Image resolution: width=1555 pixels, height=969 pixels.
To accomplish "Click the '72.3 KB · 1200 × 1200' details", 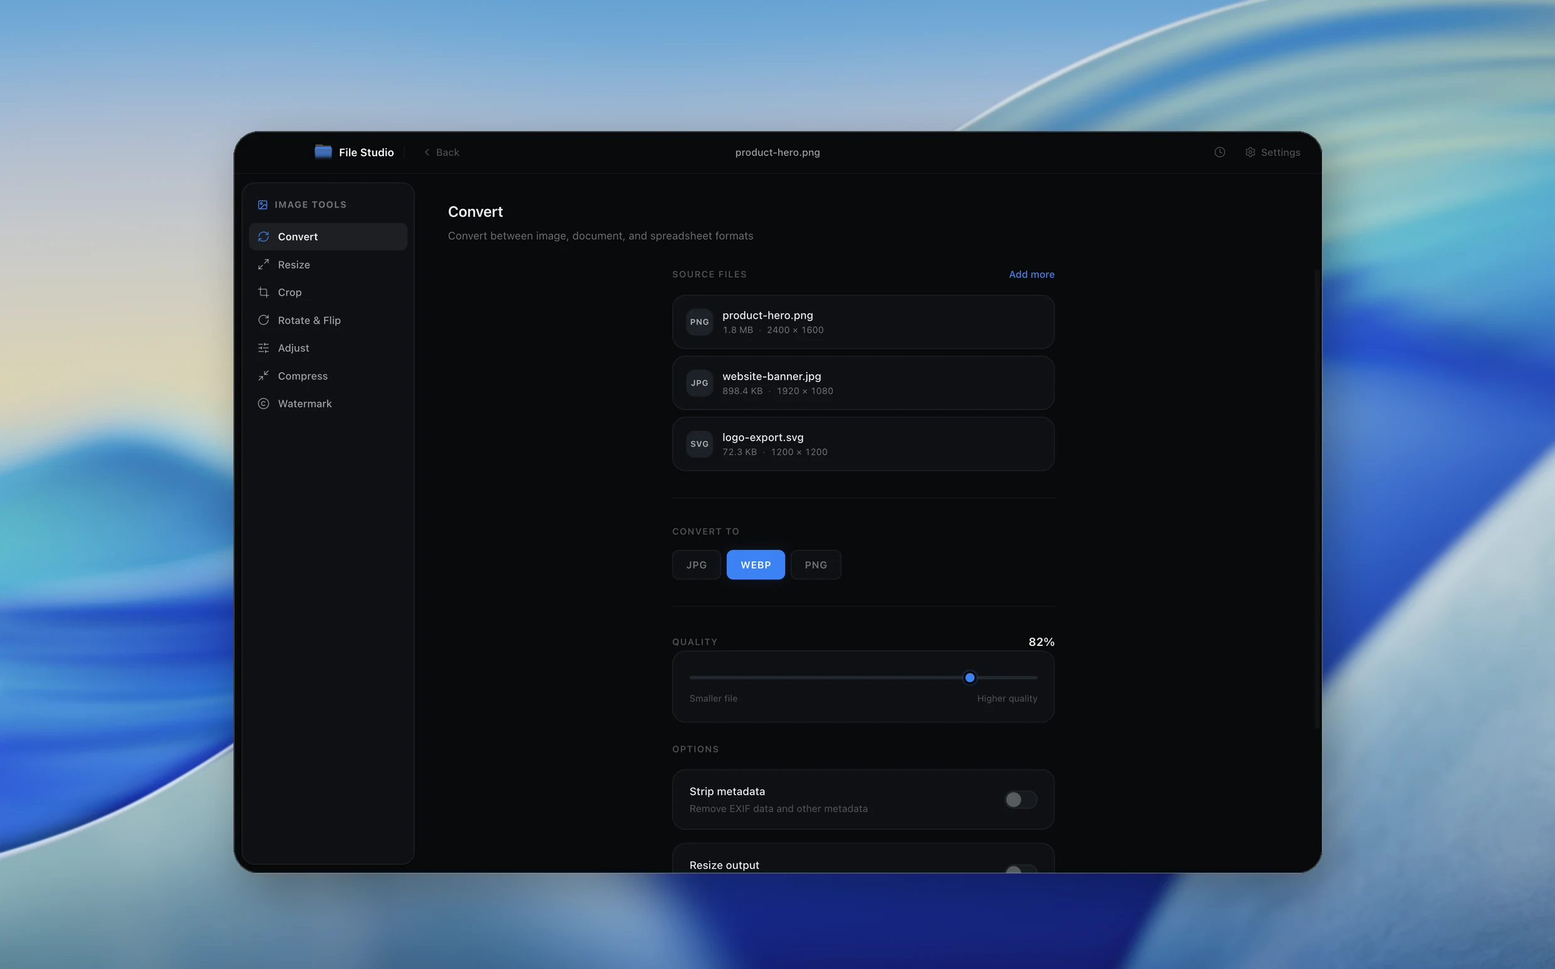I will (x=774, y=452).
